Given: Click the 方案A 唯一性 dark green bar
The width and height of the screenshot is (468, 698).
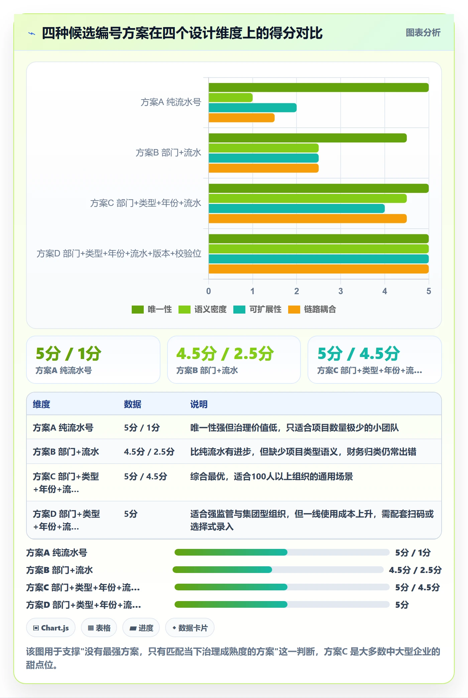Looking at the screenshot, I should 319,88.
